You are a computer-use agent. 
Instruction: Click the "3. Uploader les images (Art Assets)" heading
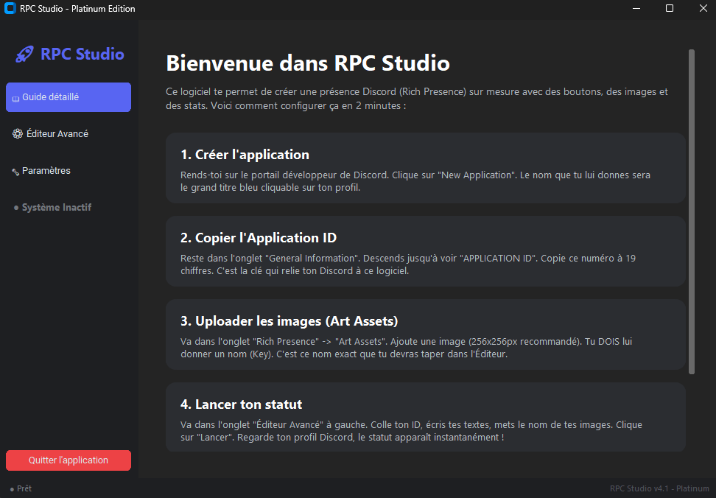[x=289, y=321]
